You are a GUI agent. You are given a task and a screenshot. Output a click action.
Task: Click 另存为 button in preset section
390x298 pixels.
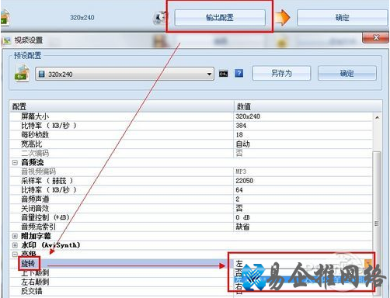[x=281, y=73]
